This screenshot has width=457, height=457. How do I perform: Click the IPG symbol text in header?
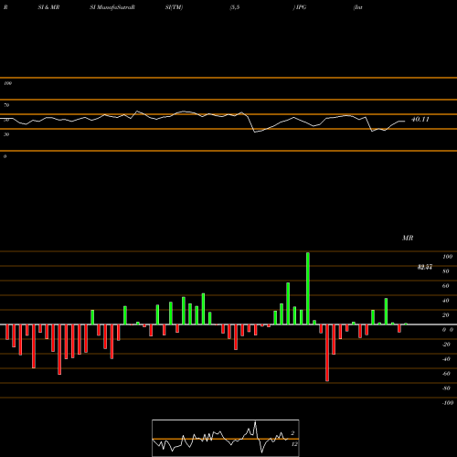pos(301,7)
